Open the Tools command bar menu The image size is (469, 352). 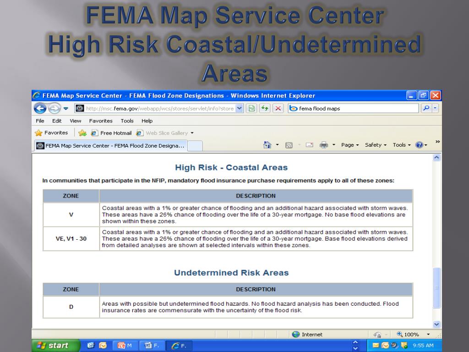[x=402, y=145]
